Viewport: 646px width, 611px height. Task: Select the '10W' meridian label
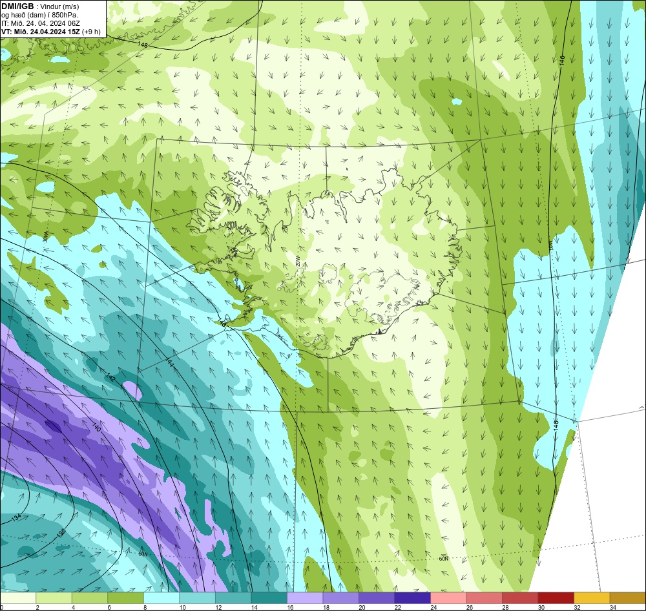click(551, 244)
